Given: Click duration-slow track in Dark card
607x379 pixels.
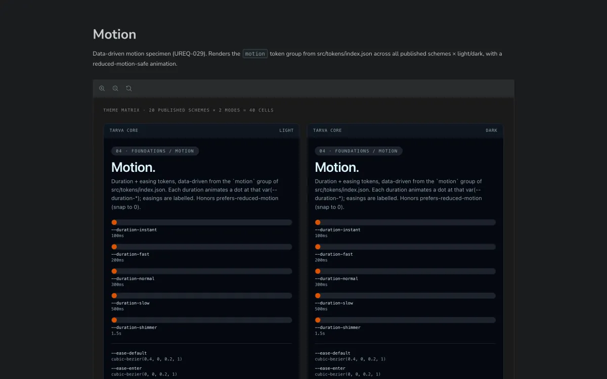Looking at the screenshot, I should point(405,296).
